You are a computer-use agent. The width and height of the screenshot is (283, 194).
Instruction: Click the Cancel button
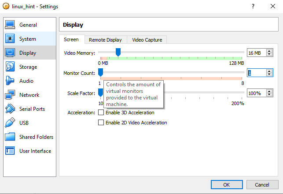pyautogui.click(x=262, y=185)
